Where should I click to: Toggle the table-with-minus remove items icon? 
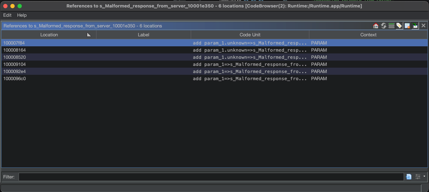click(x=407, y=26)
